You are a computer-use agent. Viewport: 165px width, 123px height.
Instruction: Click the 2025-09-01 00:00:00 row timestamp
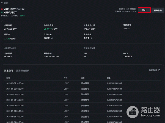(15, 111)
